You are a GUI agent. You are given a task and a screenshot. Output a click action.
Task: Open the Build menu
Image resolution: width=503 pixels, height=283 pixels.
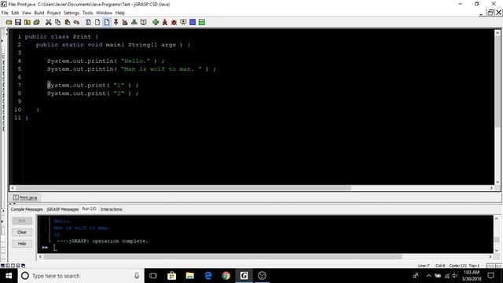39,13
